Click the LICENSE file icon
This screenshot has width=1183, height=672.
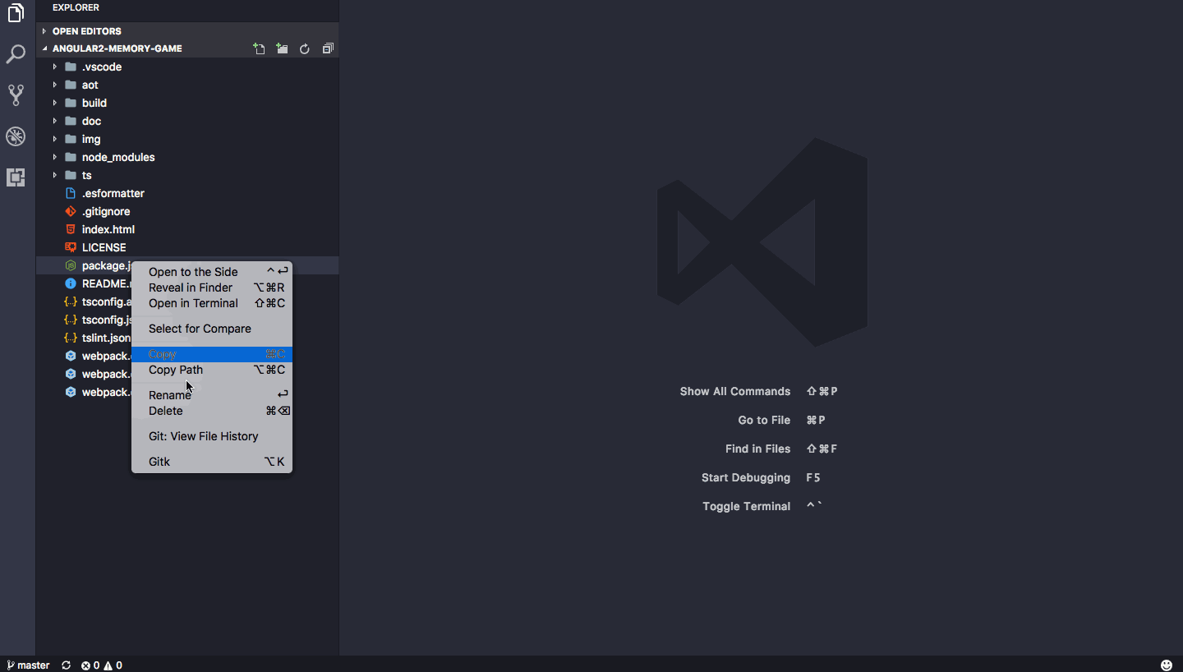click(71, 247)
